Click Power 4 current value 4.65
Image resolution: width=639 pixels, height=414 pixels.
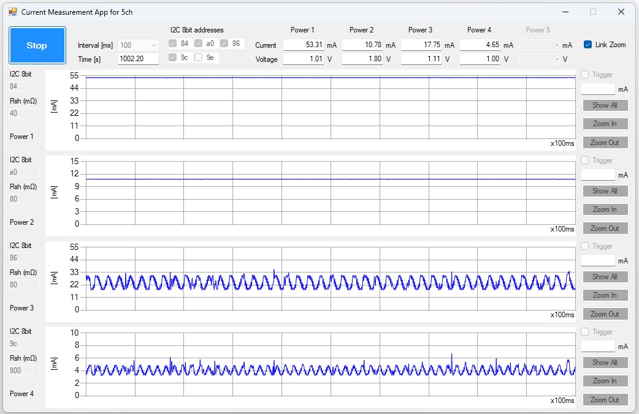(x=480, y=45)
